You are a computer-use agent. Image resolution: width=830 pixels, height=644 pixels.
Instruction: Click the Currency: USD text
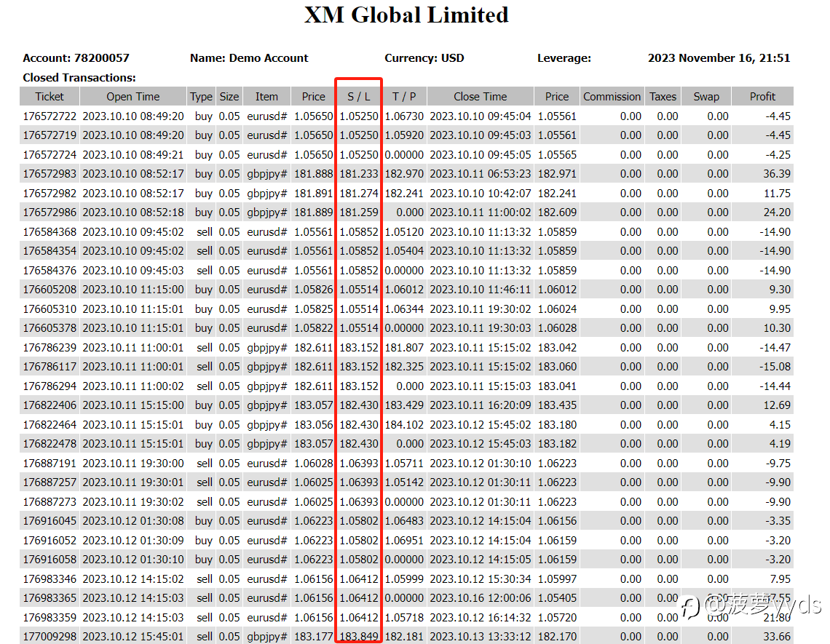pos(424,57)
